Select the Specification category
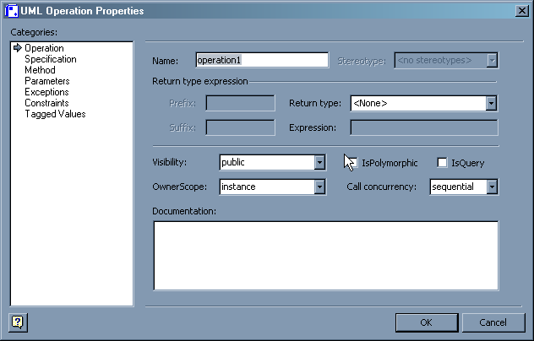Viewport: 534px width, 341px height. pos(51,60)
